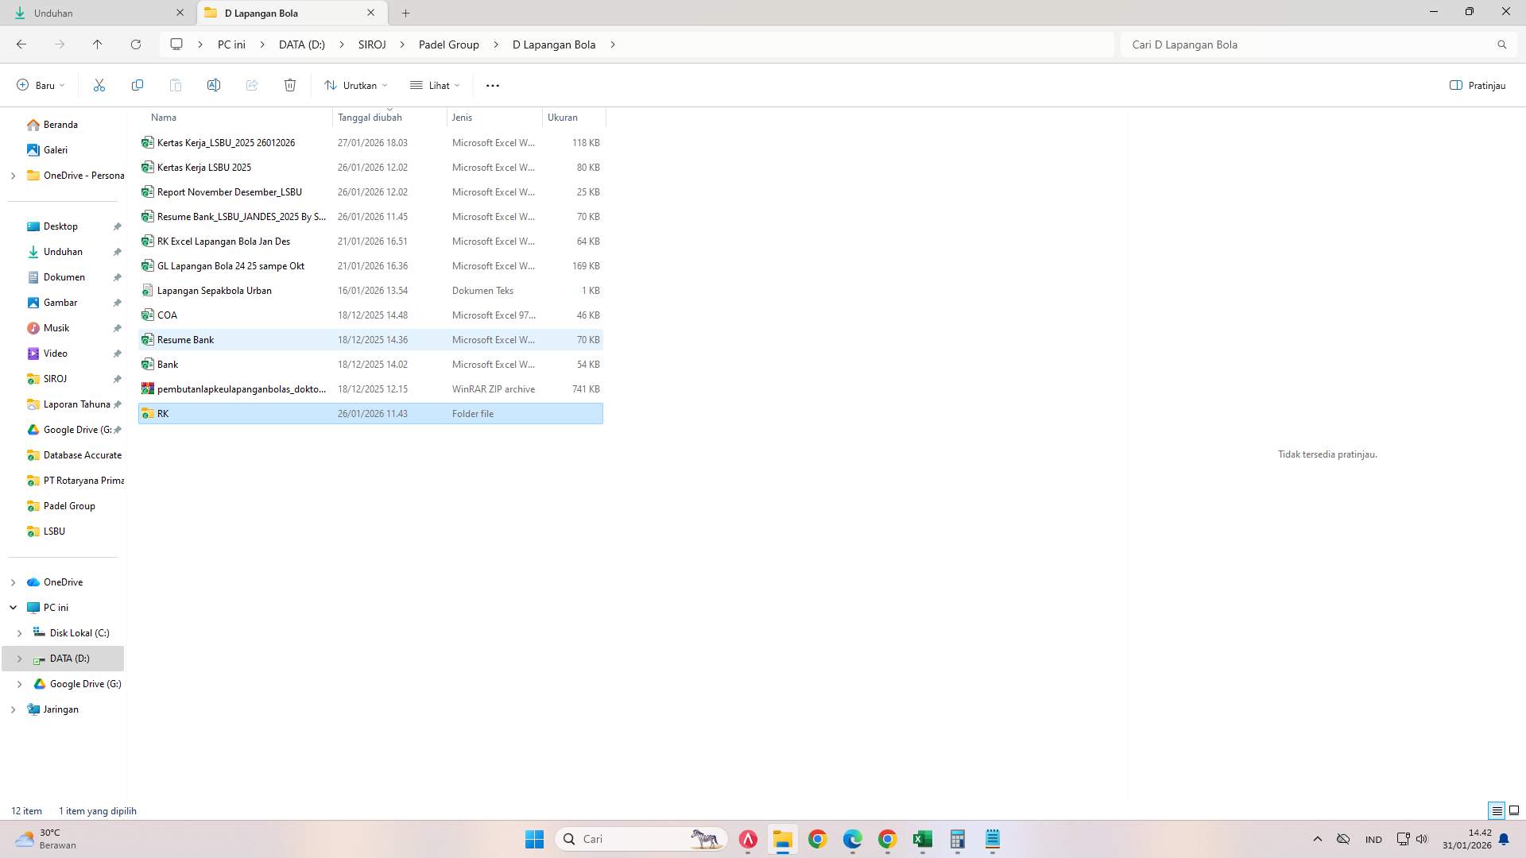Collapse the PC ini tree node
The width and height of the screenshot is (1526, 858).
(x=13, y=608)
